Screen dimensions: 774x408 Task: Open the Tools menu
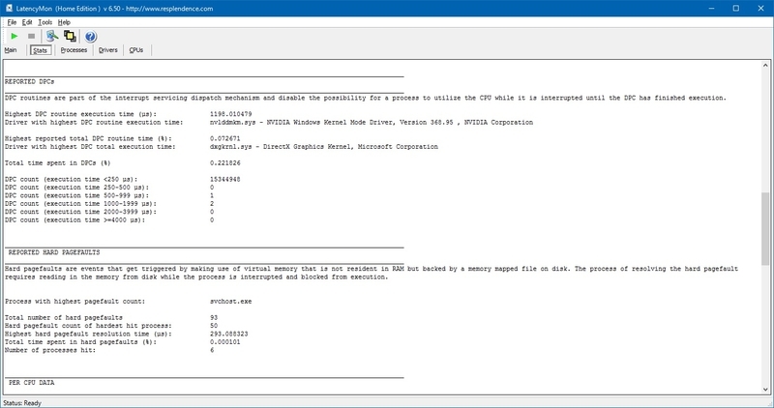45,22
